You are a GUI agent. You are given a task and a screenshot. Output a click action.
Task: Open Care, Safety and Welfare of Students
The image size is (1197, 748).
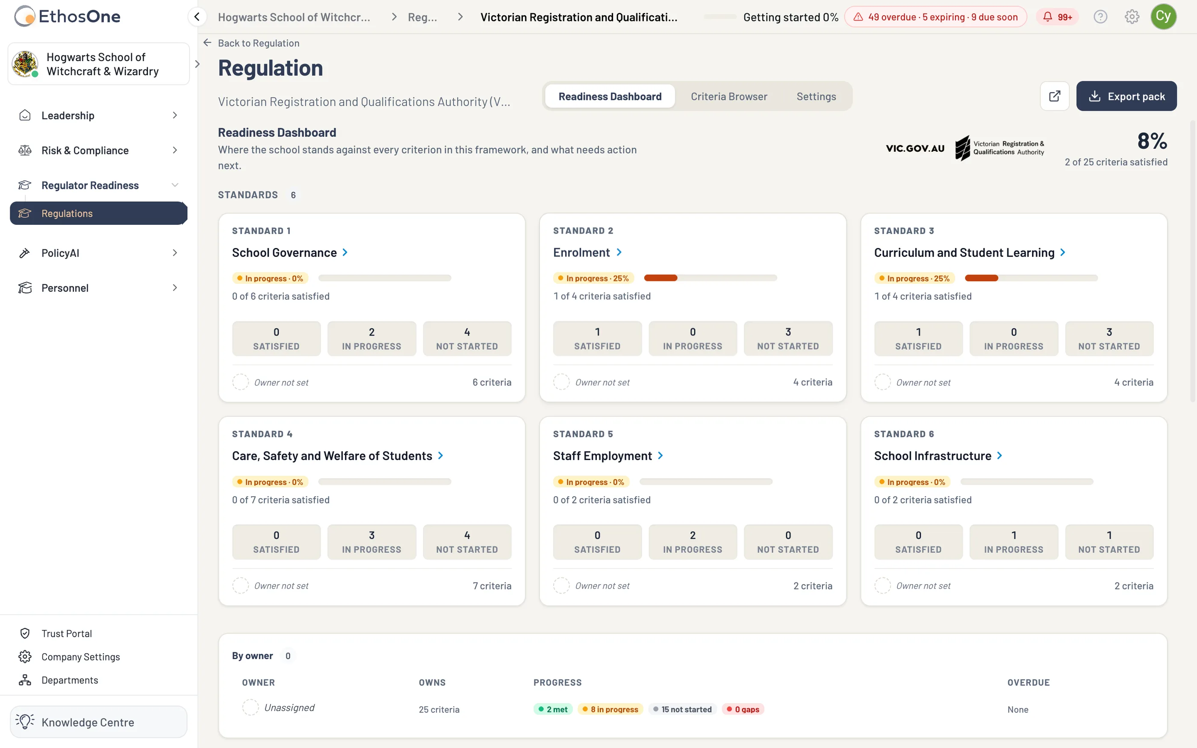337,456
